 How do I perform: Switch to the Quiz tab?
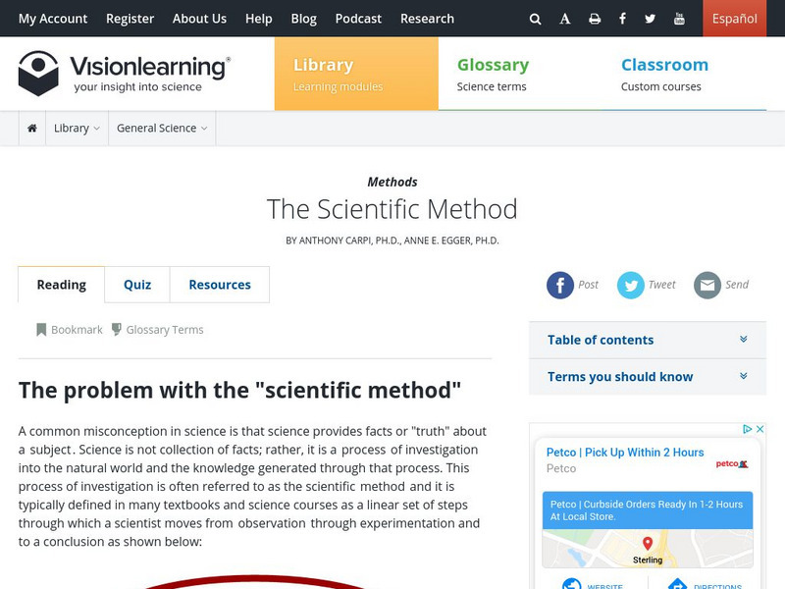[x=137, y=285]
